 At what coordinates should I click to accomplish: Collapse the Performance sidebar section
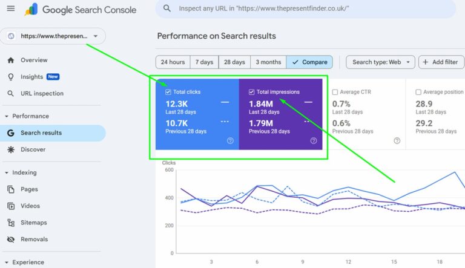click(7, 116)
